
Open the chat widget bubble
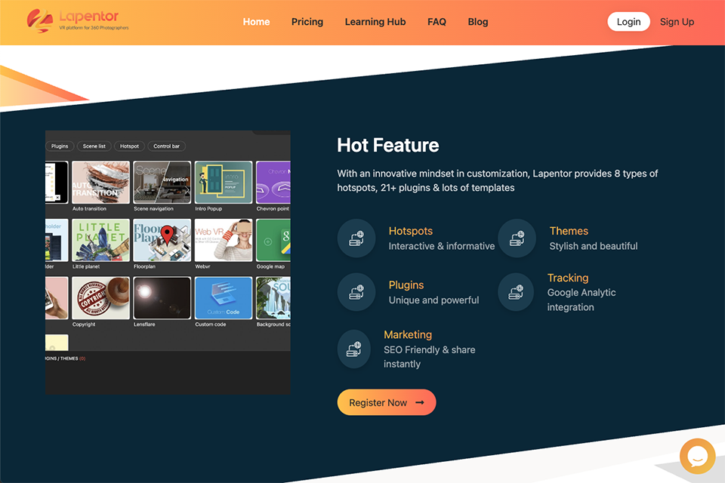(x=697, y=456)
